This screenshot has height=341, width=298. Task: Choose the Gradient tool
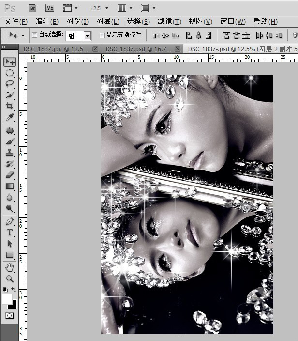click(9, 186)
